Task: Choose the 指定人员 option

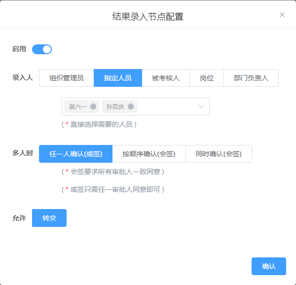Action: tap(118, 78)
